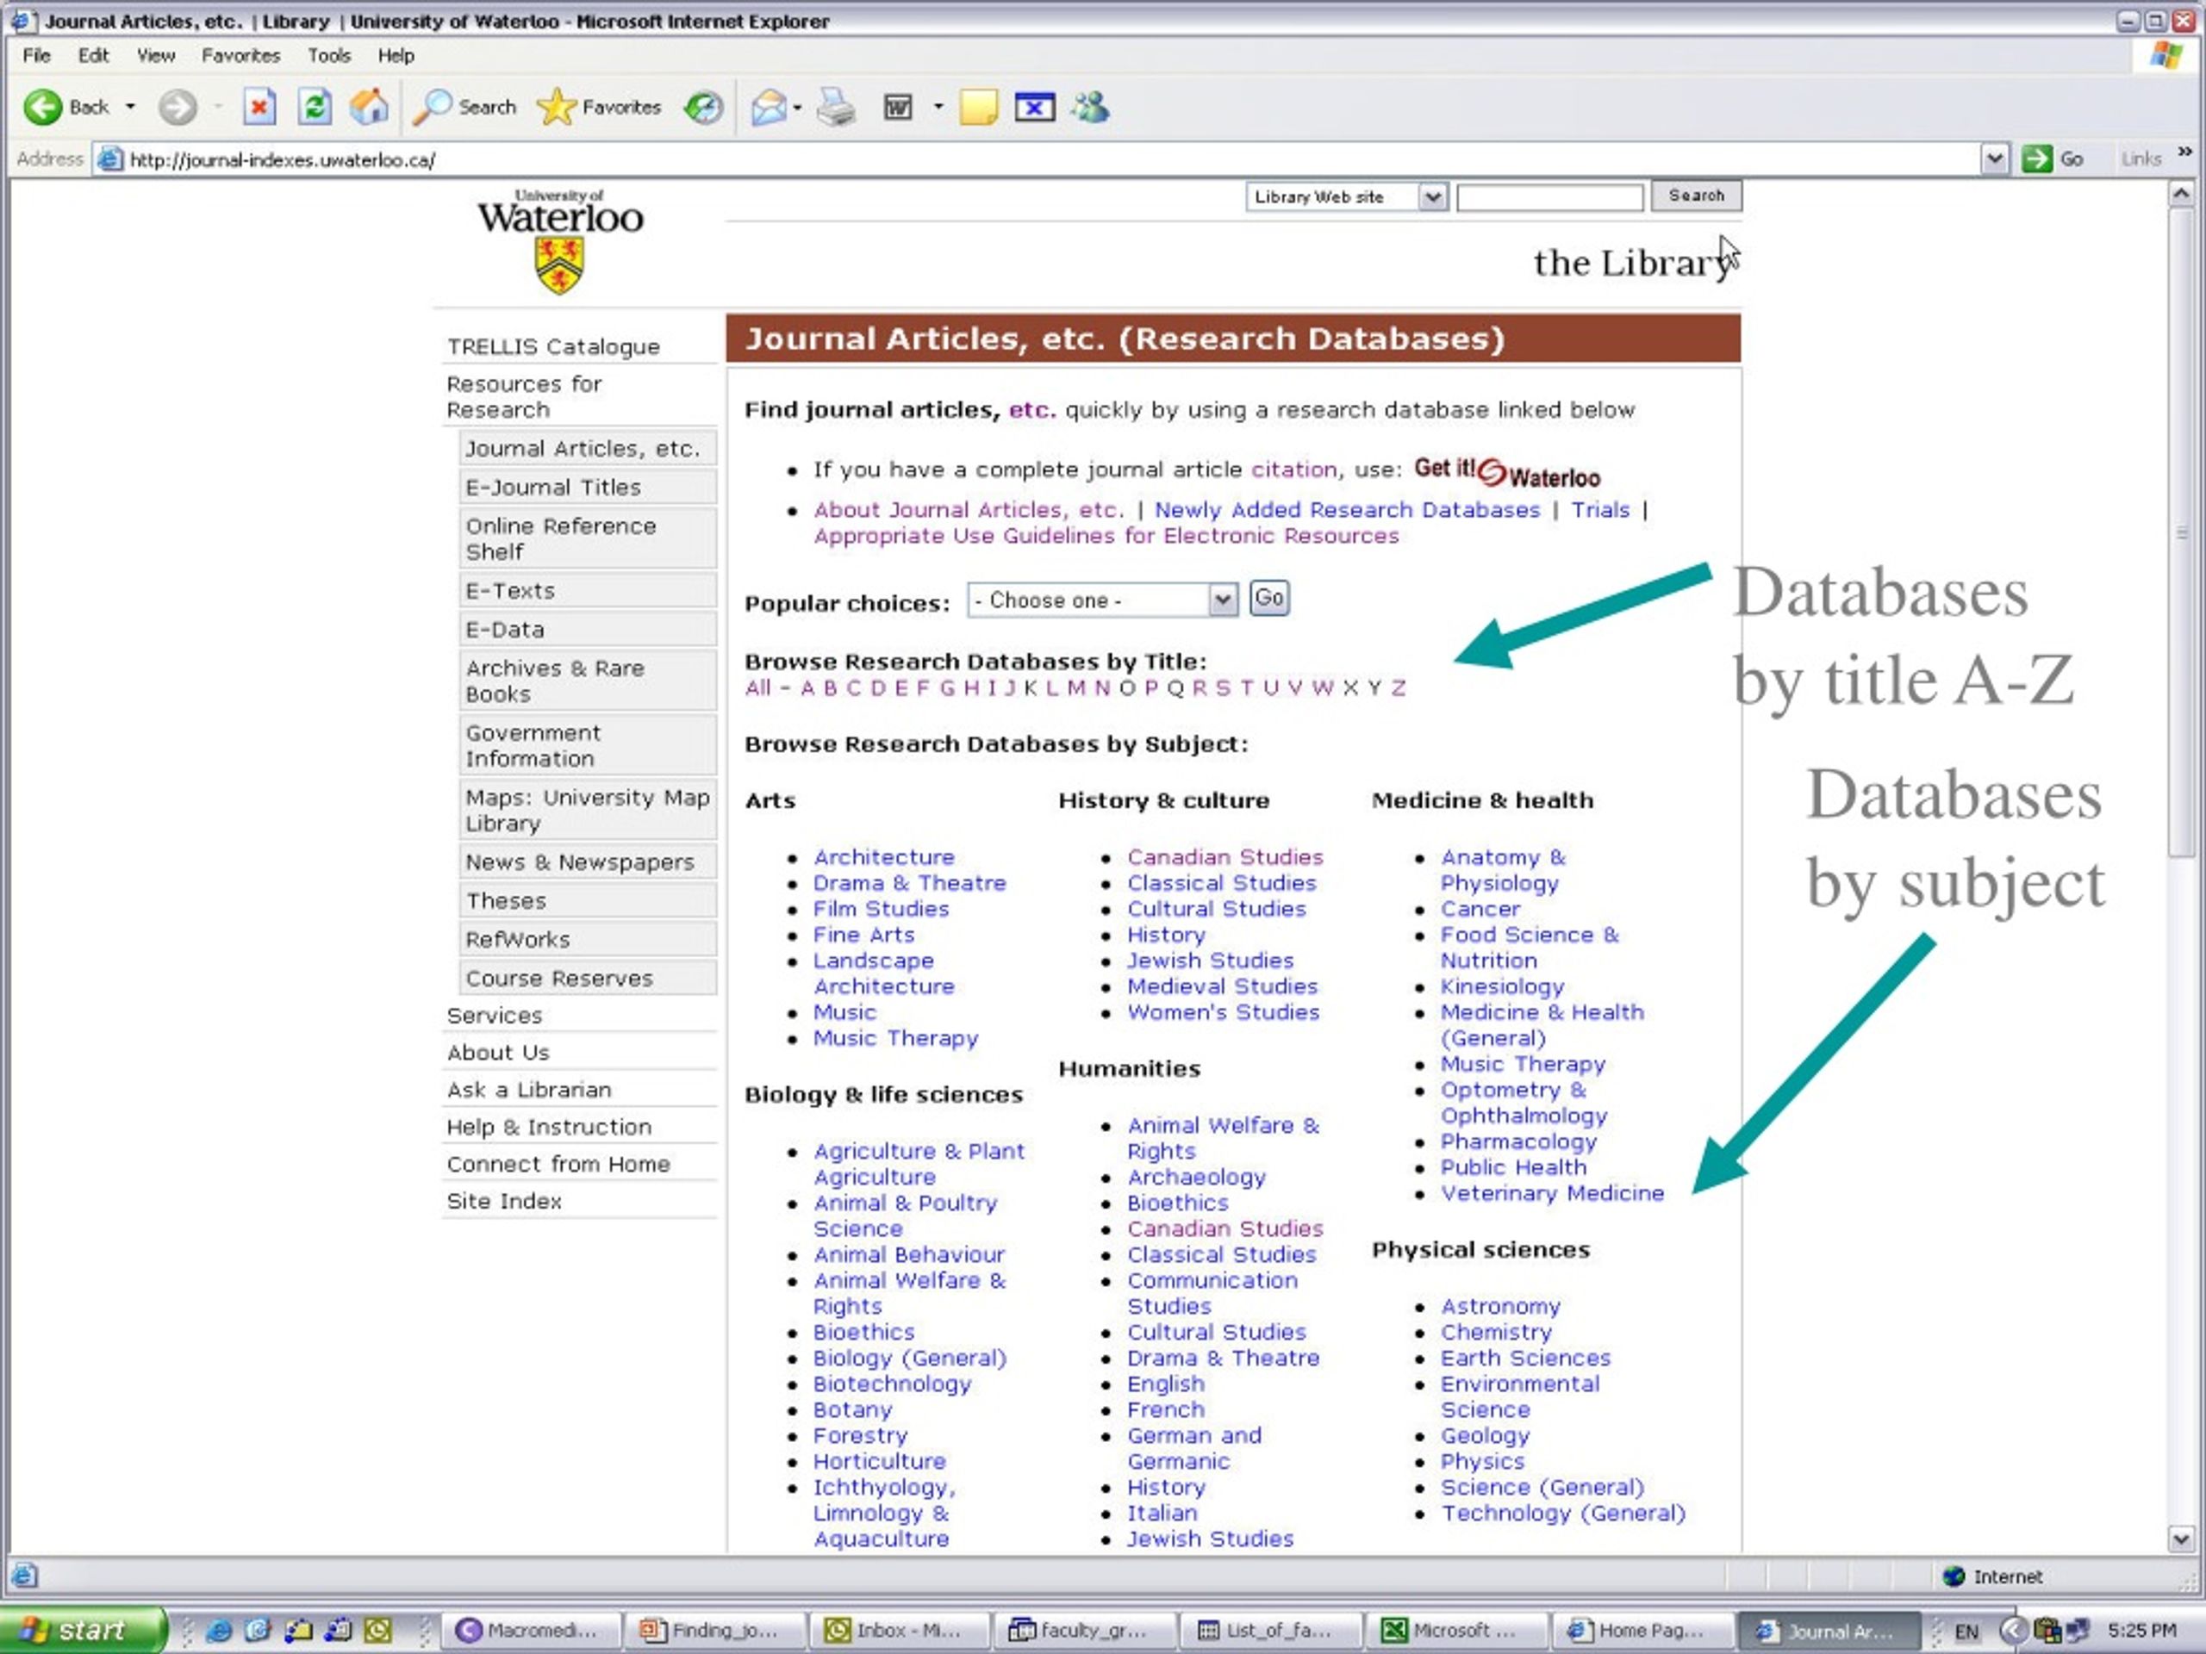This screenshot has height=1654, width=2206.
Task: Click the page scrollbar down arrow
Action: click(x=2181, y=1540)
